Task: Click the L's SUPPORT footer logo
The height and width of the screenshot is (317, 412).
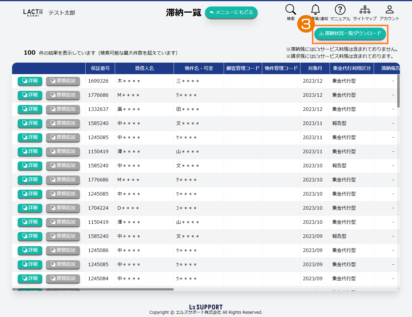Action: (x=206, y=307)
